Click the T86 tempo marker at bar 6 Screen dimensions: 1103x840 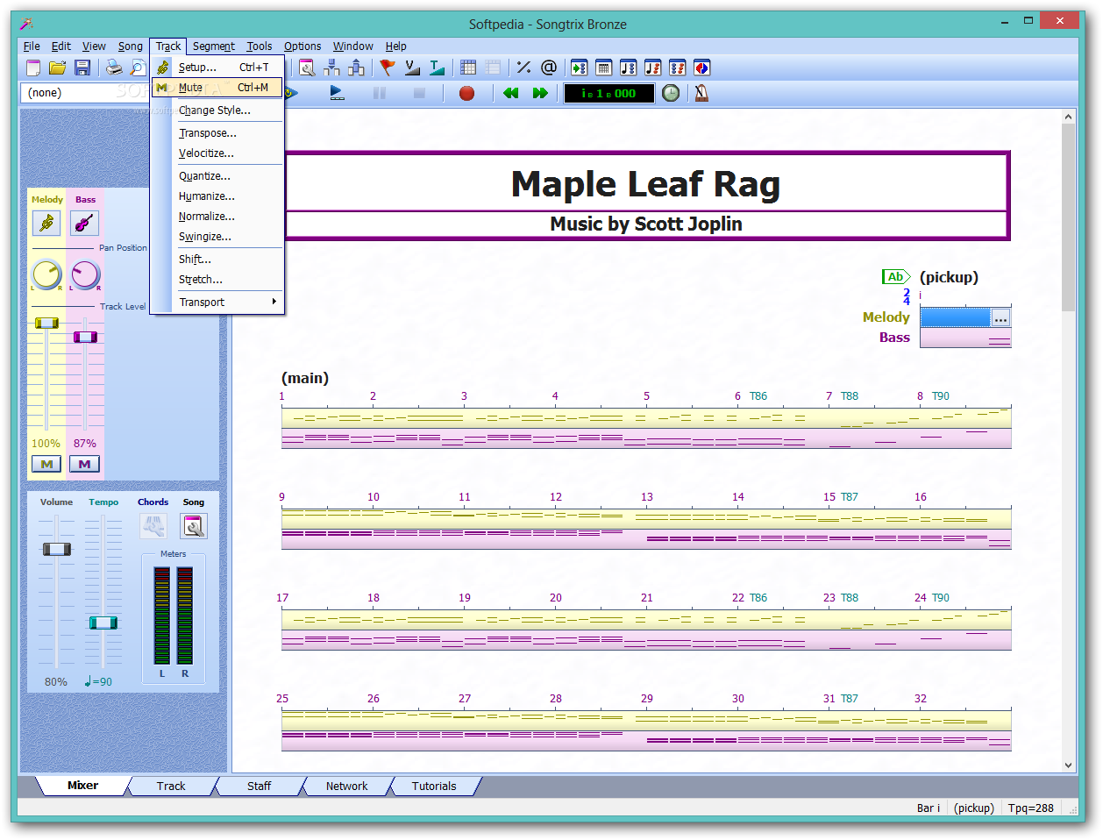[758, 396]
